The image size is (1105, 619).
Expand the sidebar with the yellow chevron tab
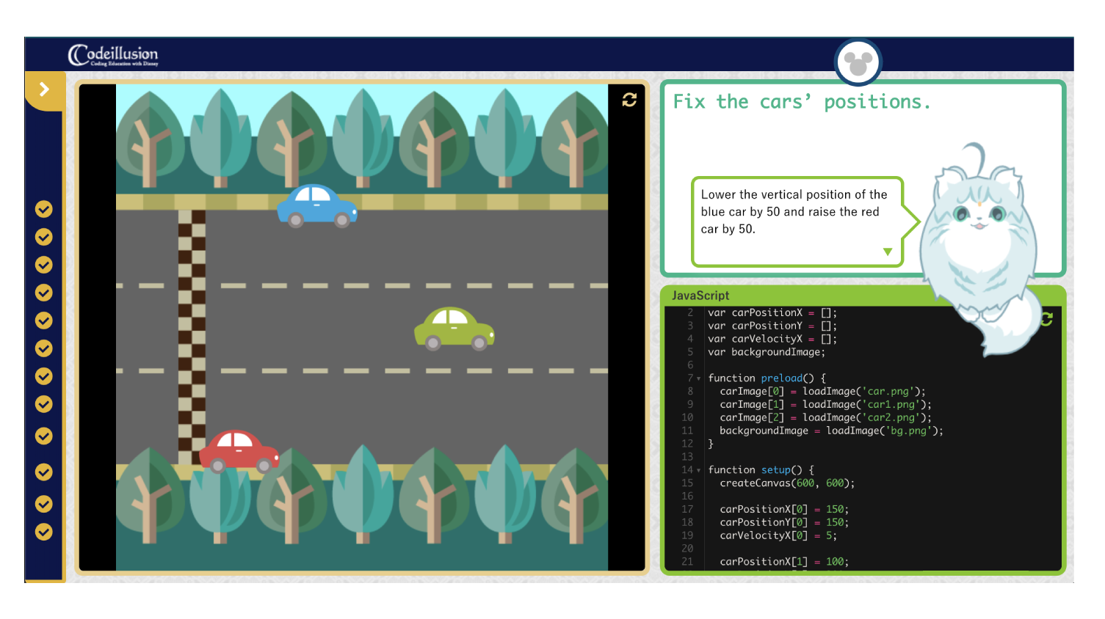coord(44,89)
